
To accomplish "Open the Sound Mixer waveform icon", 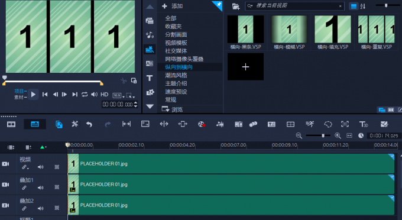I will pyautogui.click(x=220, y=124).
